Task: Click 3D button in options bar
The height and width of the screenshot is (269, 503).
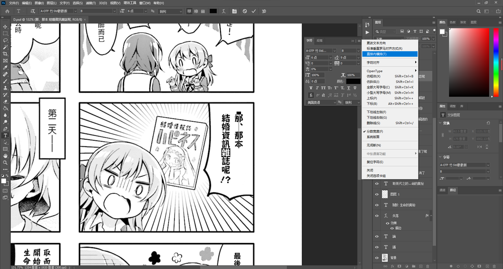Action: pos(264,11)
